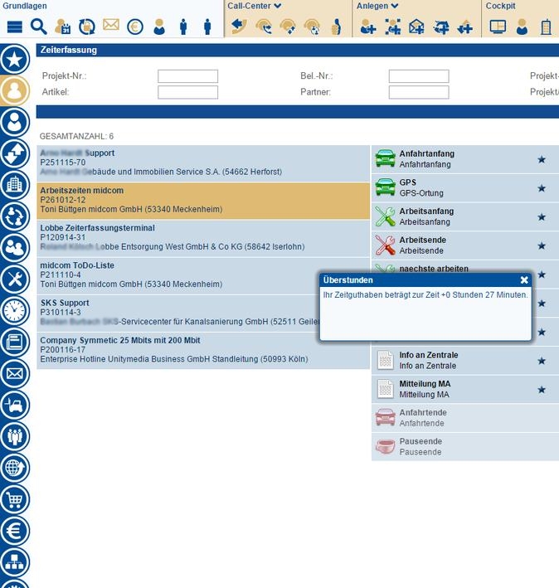Open the person with calendar icon

coord(63,27)
